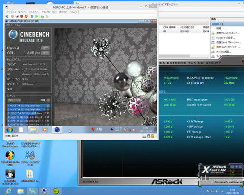Click the red Shut Down toolbar icon

21,16
